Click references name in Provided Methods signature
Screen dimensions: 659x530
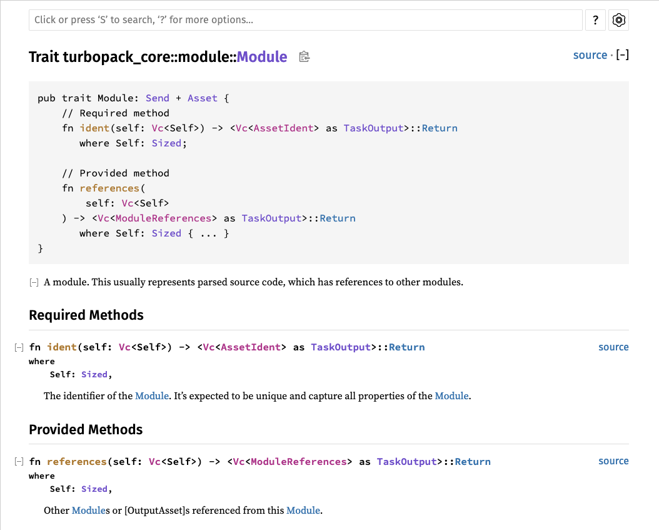click(77, 462)
